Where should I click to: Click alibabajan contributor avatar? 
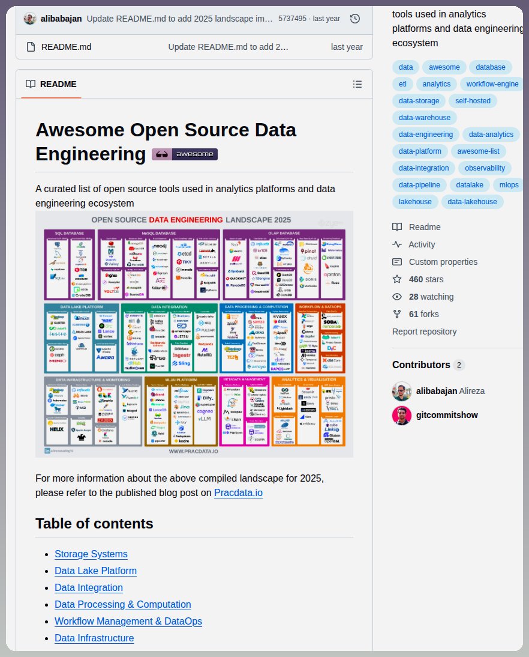point(402,391)
